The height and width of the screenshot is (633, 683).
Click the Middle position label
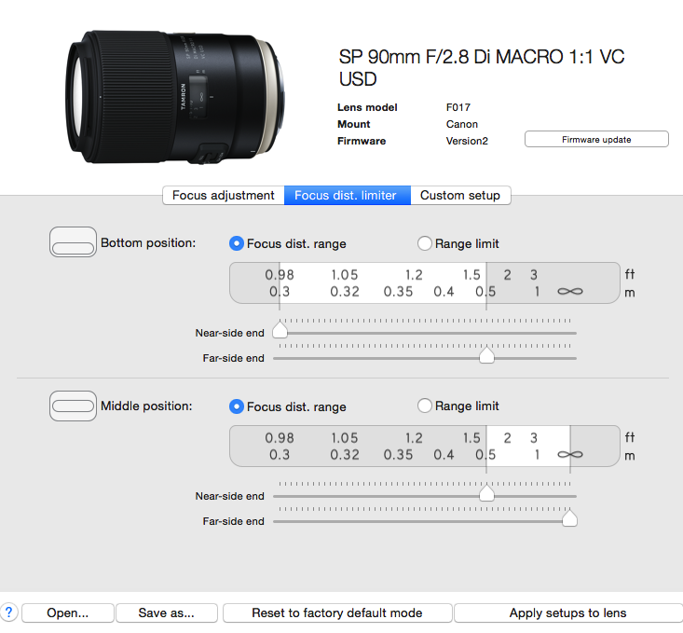point(146,406)
